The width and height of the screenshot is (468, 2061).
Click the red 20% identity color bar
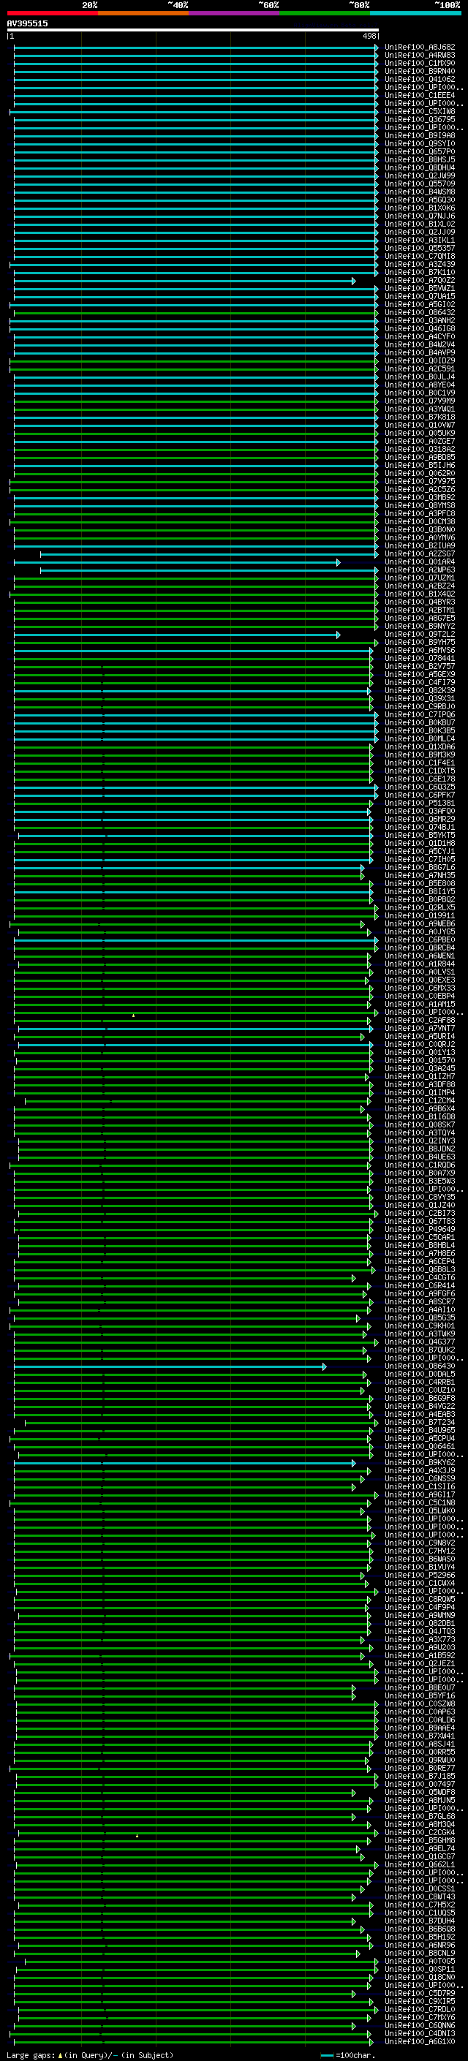pyautogui.click(x=52, y=13)
